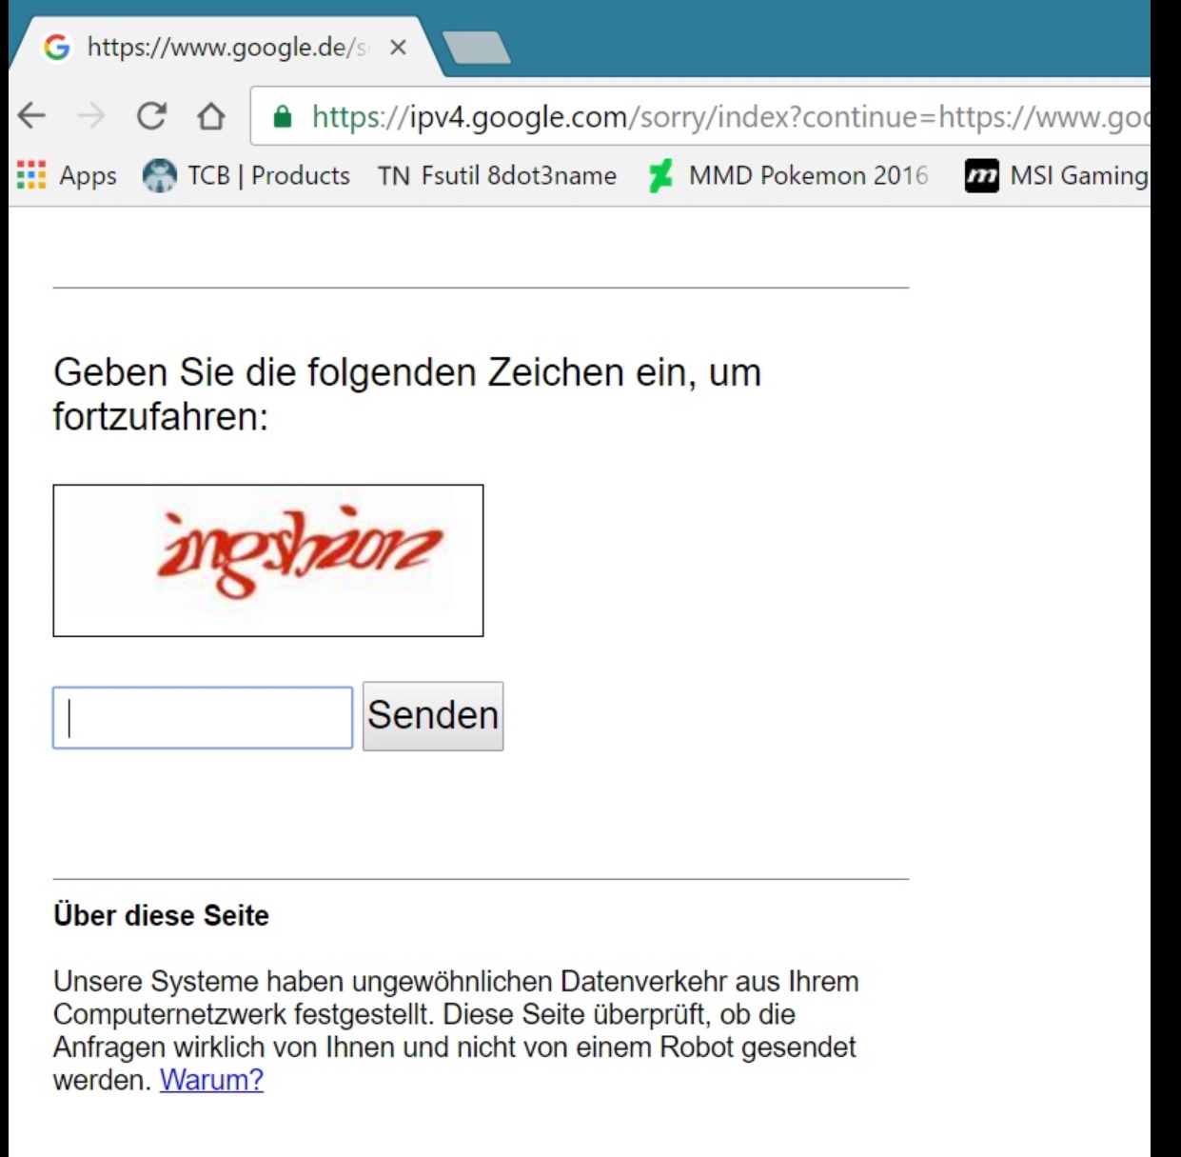Open the Apps grid bookmark
The width and height of the screenshot is (1181, 1157).
point(67,176)
